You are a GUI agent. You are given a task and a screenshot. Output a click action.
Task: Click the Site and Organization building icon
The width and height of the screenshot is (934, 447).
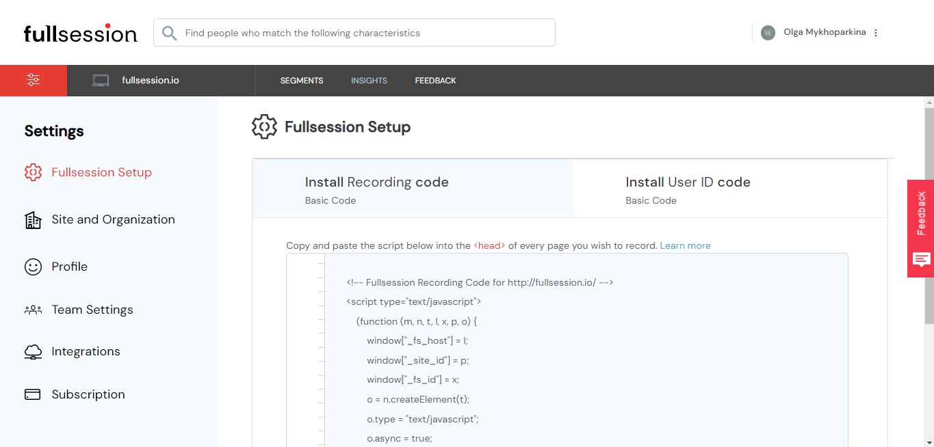(33, 219)
